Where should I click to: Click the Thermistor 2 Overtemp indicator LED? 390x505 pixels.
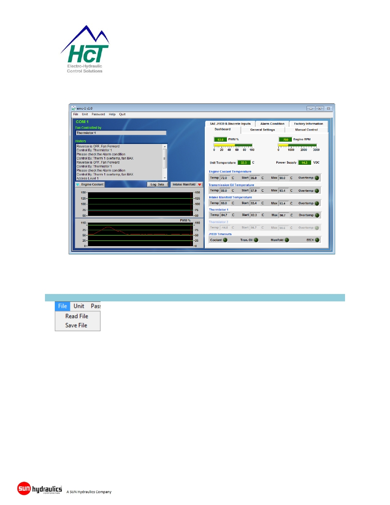(317, 228)
